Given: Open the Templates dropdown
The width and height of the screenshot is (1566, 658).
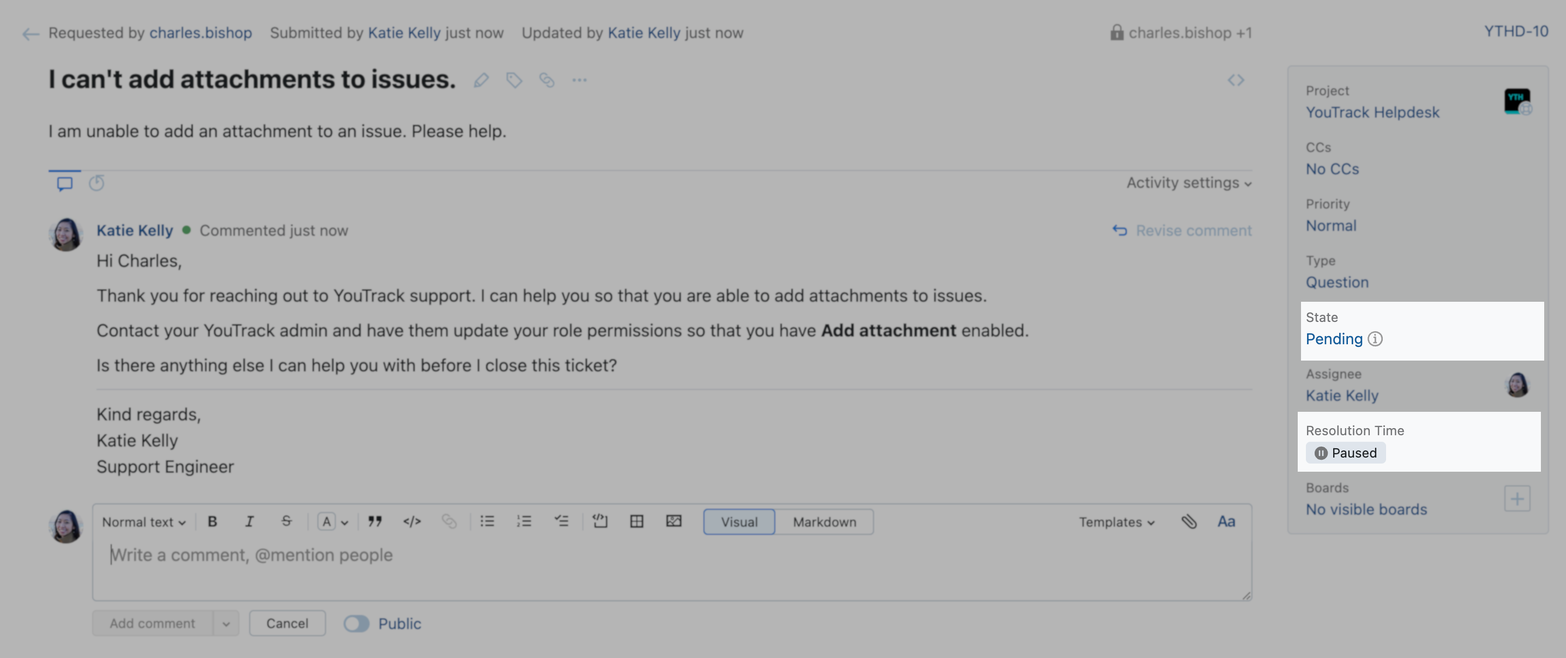Looking at the screenshot, I should pos(1116,522).
